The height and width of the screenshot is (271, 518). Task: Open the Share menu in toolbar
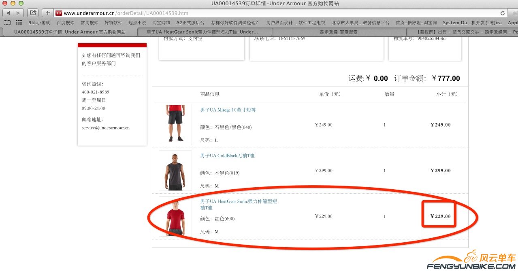coord(33,13)
